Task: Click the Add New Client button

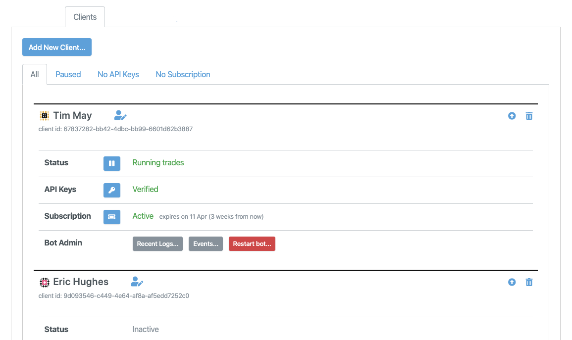Action: pyautogui.click(x=57, y=48)
